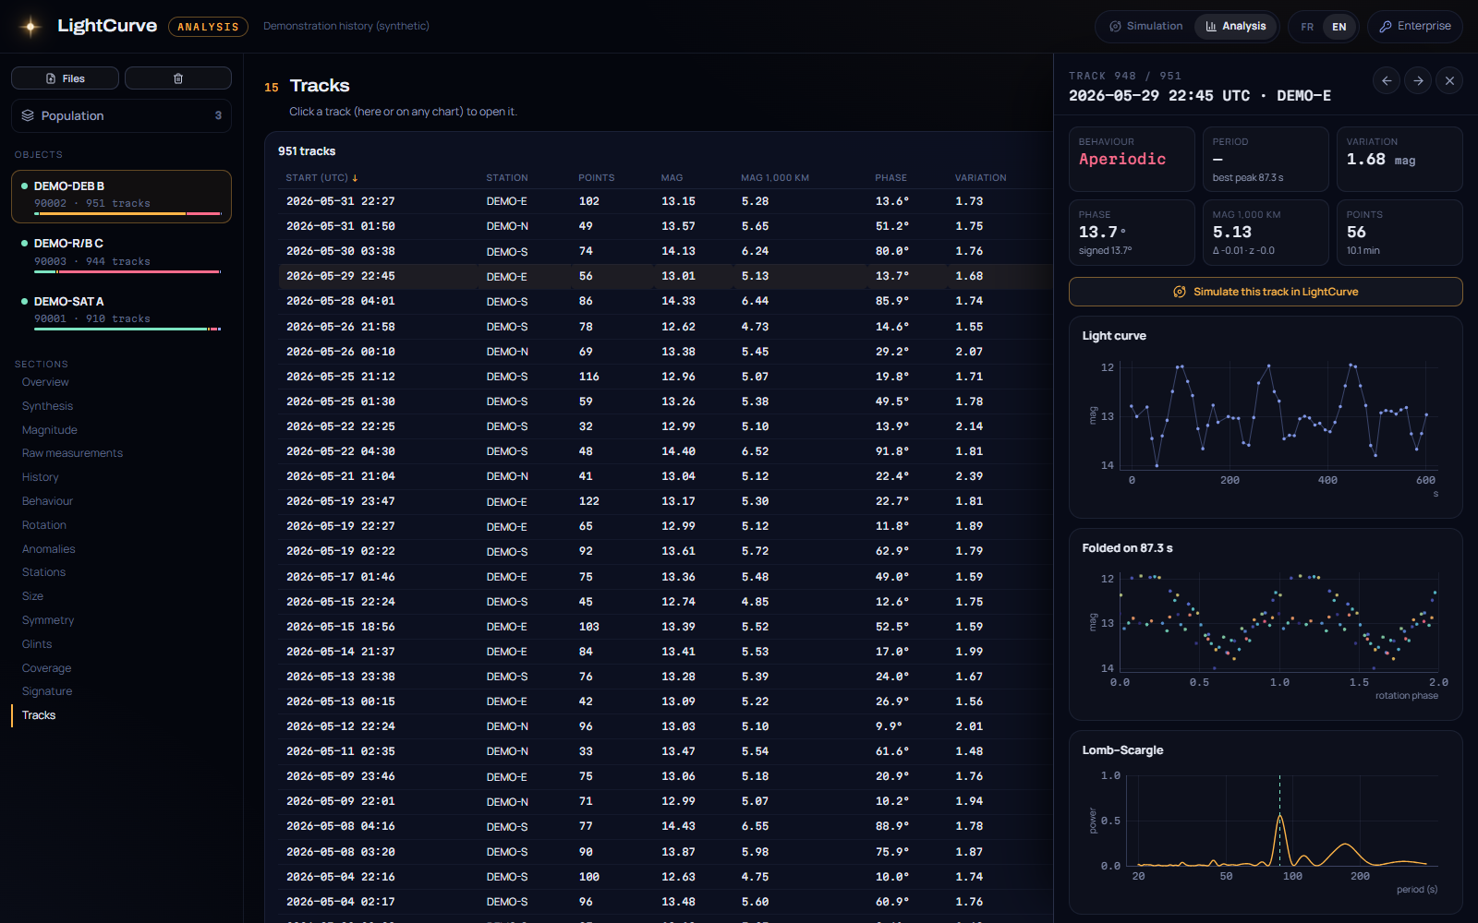The height and width of the screenshot is (923, 1478).
Task: Switch to Analysis mode
Action: [x=1235, y=27]
